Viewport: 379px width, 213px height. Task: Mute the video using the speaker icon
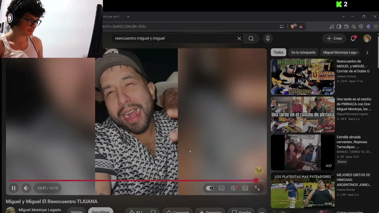coord(26,188)
